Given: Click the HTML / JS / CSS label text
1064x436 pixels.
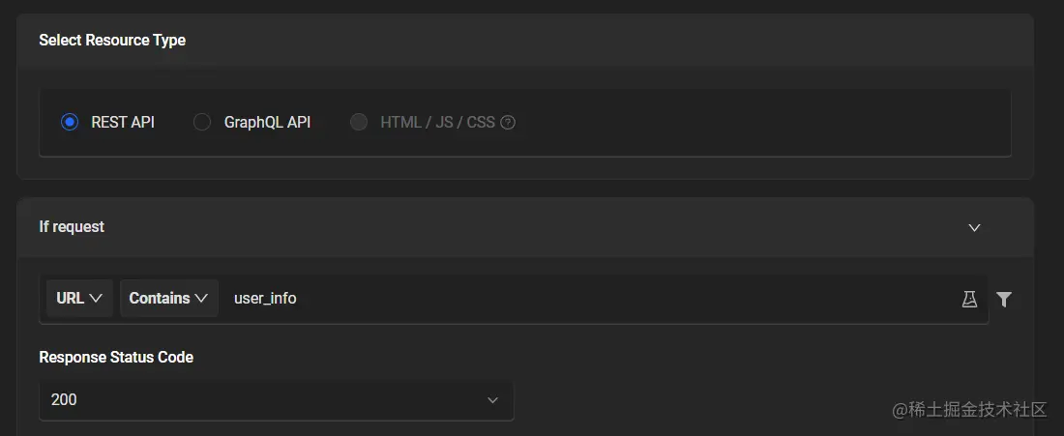Looking at the screenshot, I should 437,123.
